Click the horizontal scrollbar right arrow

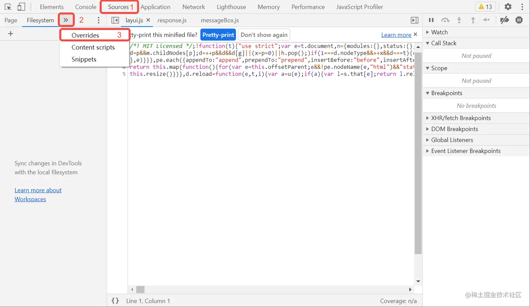pos(410,289)
